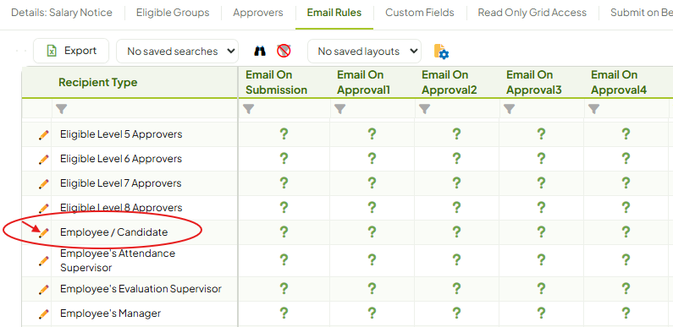This screenshot has width=673, height=327.
Task: Toggle Email On Submission for Level 5 Approvers
Action: [x=284, y=134]
